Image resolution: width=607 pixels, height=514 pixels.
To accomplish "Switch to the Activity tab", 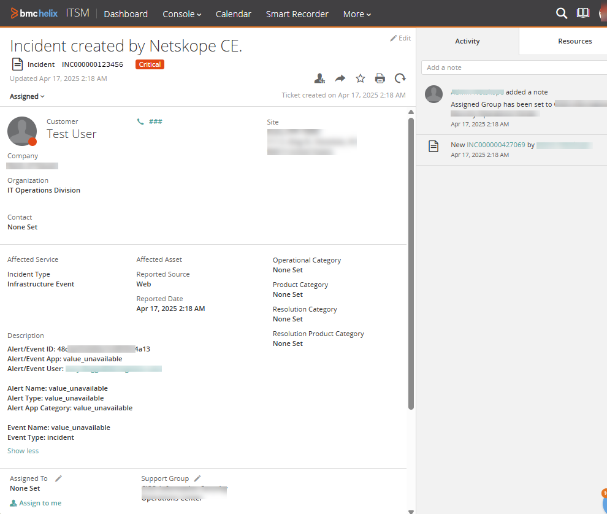I will point(467,41).
